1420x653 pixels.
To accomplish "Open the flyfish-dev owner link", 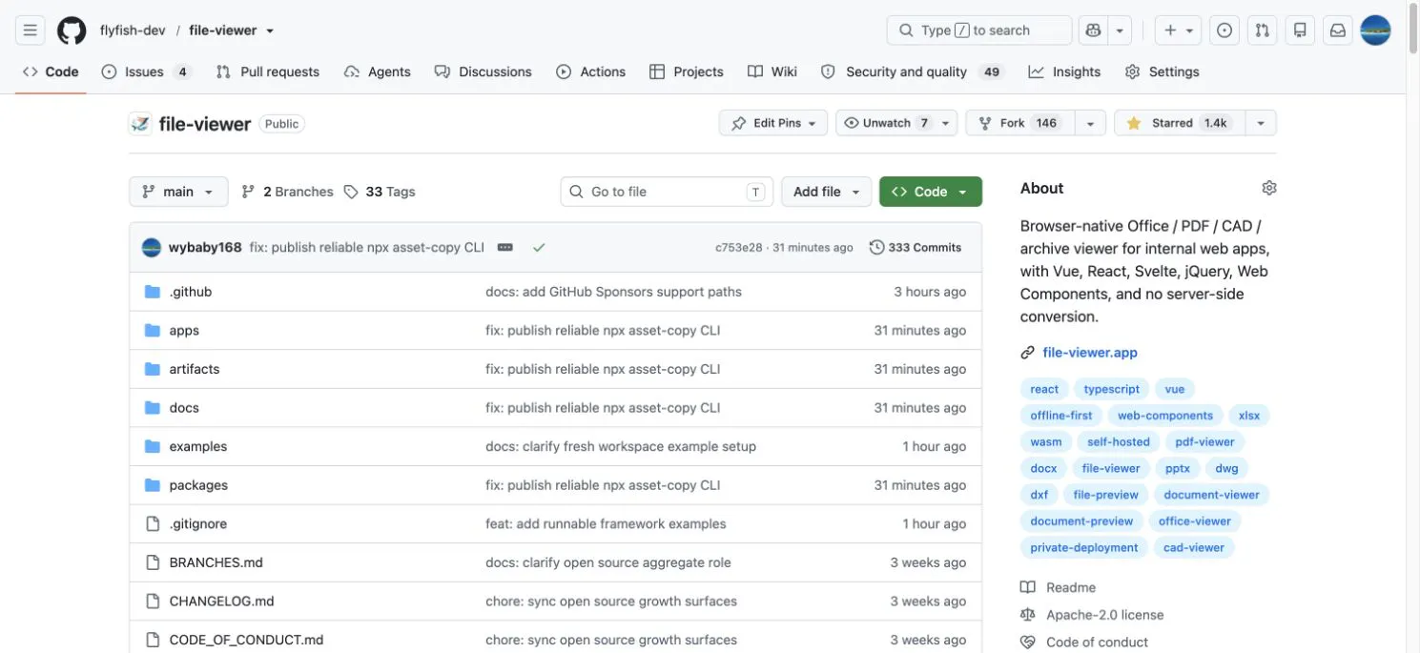I will (x=133, y=31).
